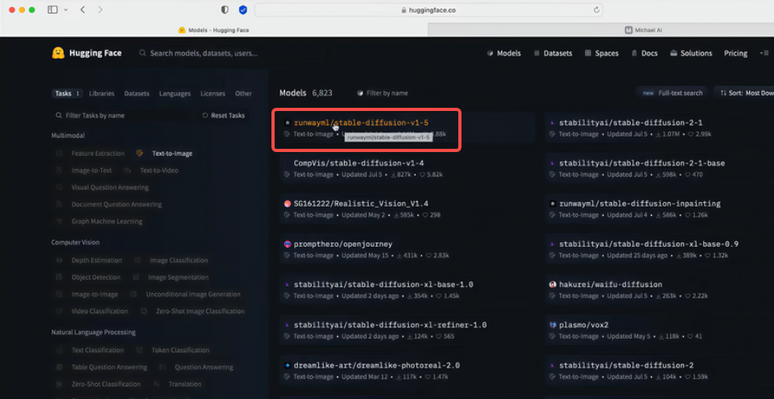774x399 pixels.
Task: Click the Table Question Answering task icon
Action: coord(60,367)
